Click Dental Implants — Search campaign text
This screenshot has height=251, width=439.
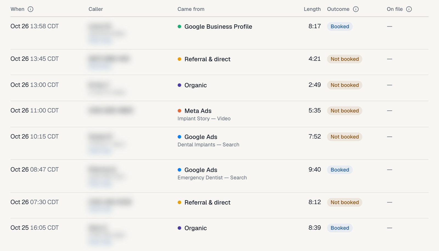[x=209, y=145]
